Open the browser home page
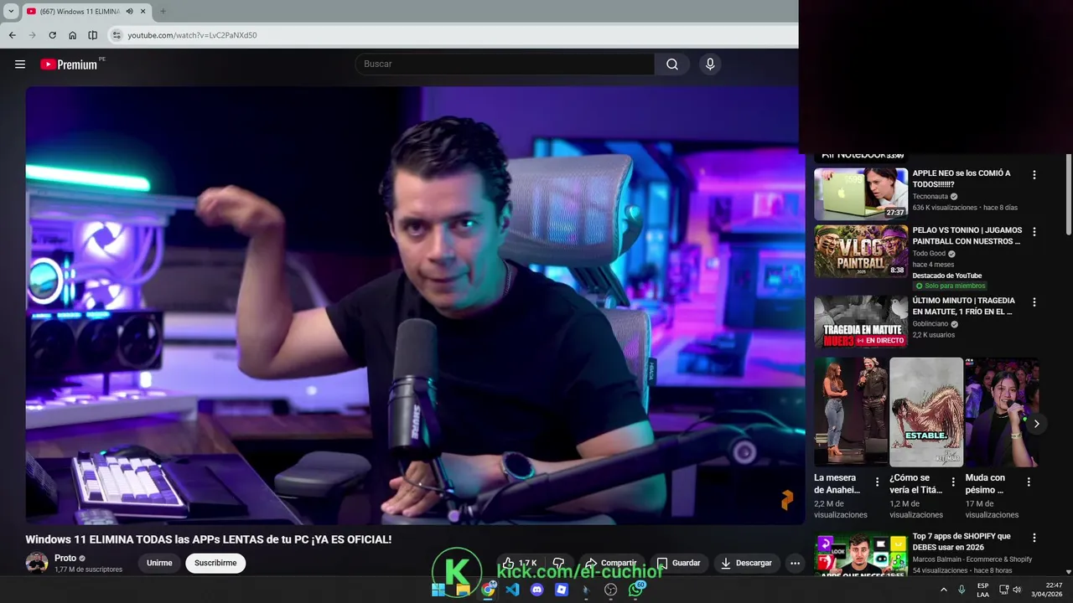The image size is (1073, 603). [x=72, y=35]
